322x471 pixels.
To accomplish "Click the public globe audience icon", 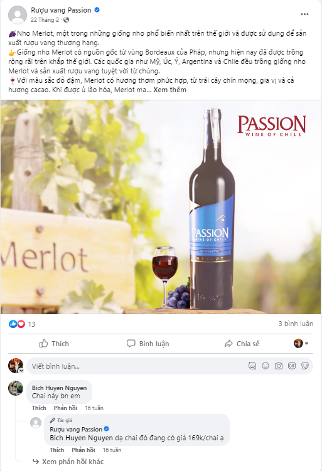I will tap(66, 20).
